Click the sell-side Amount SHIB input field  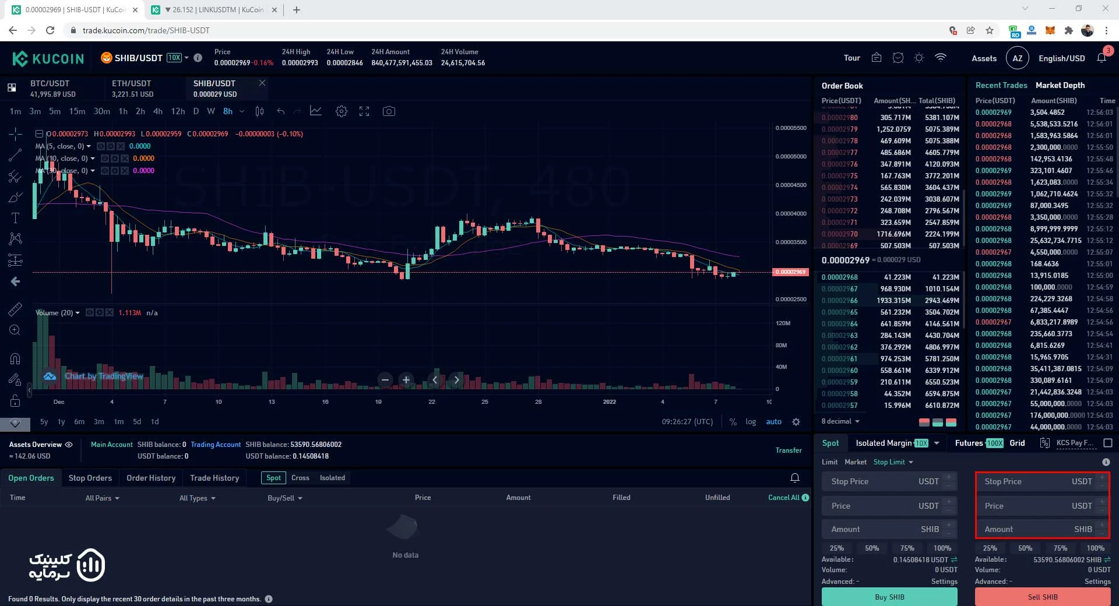coord(1042,529)
